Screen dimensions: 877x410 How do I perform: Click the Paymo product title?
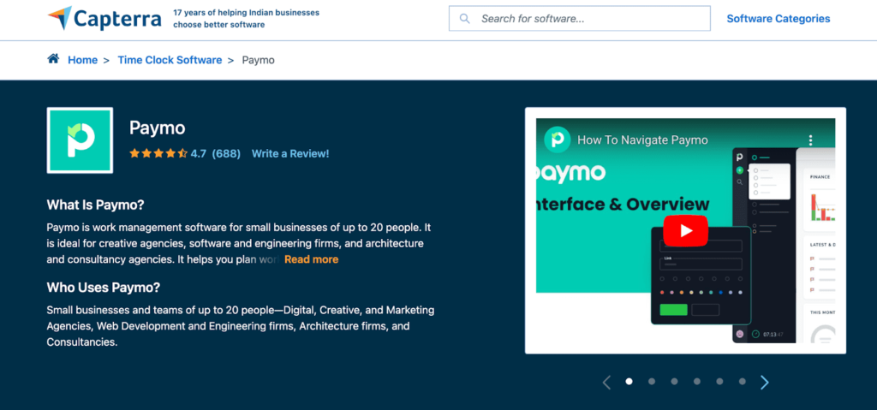coord(158,128)
